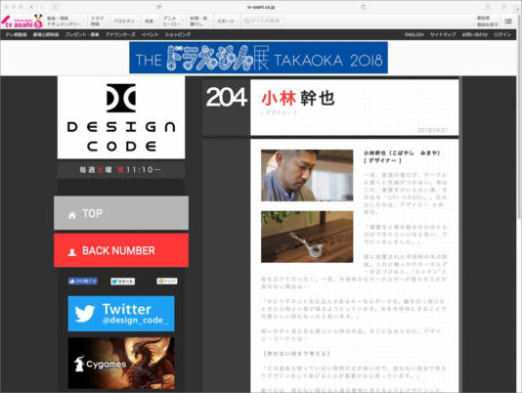The width and height of the screenshot is (522, 393).
Task: Click the tv asahi logo
Action: click(x=22, y=22)
